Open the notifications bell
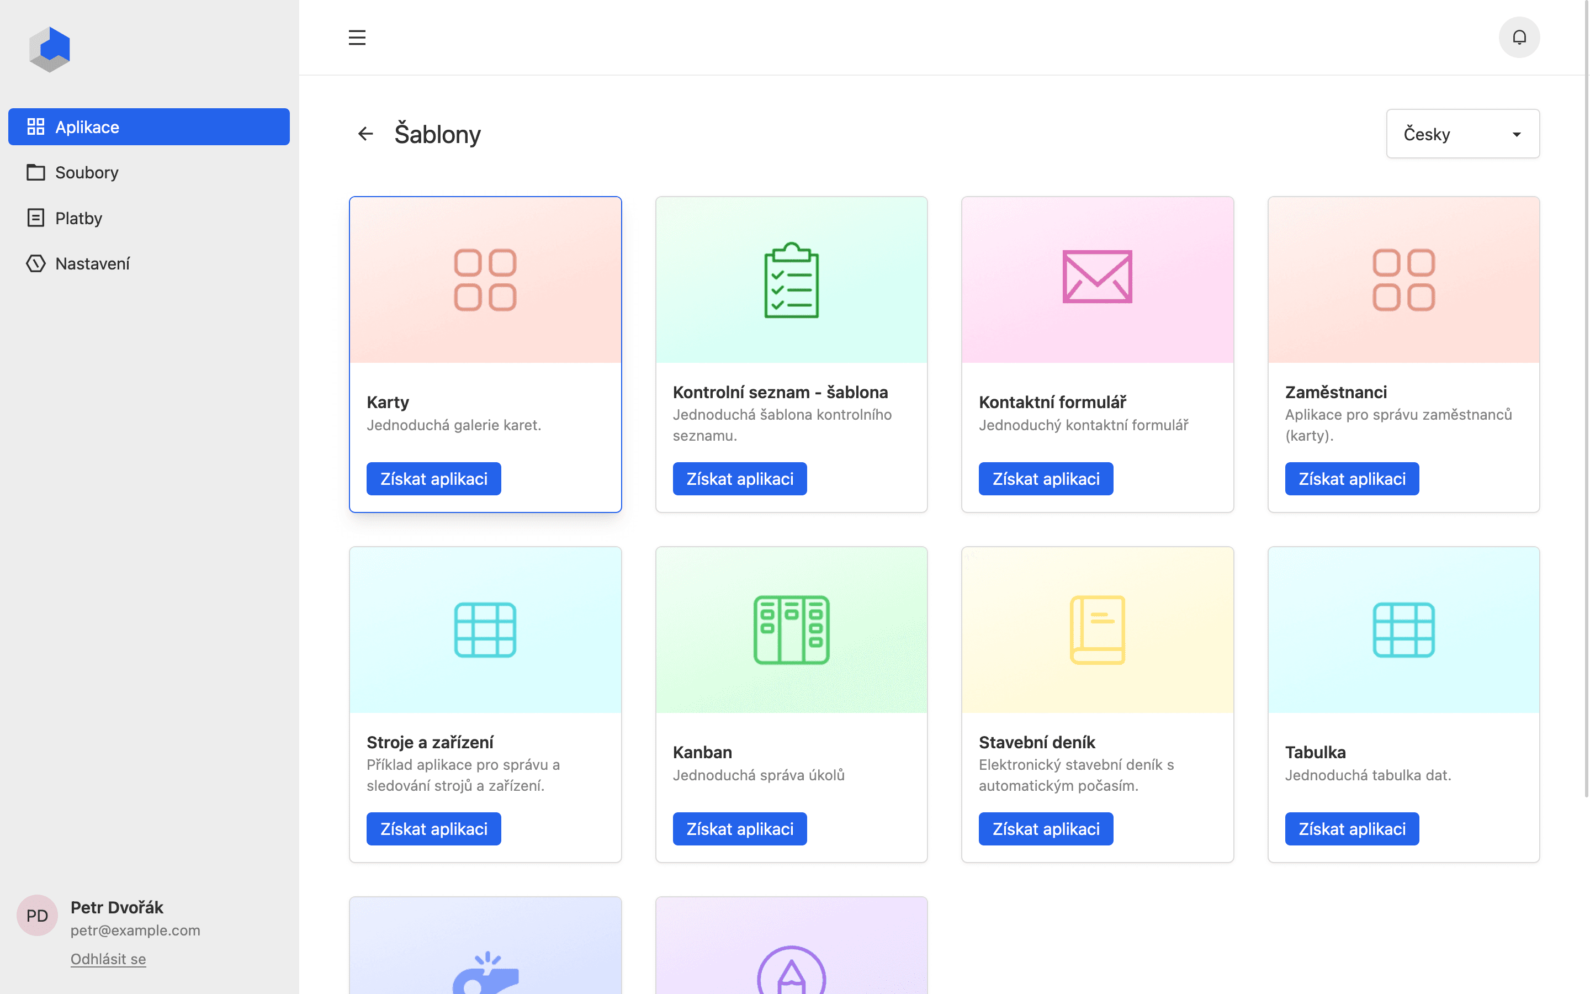Viewport: 1590px width, 994px height. 1519,38
